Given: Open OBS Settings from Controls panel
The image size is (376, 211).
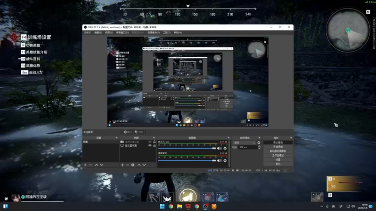Looking at the screenshot, I should coord(278,159).
